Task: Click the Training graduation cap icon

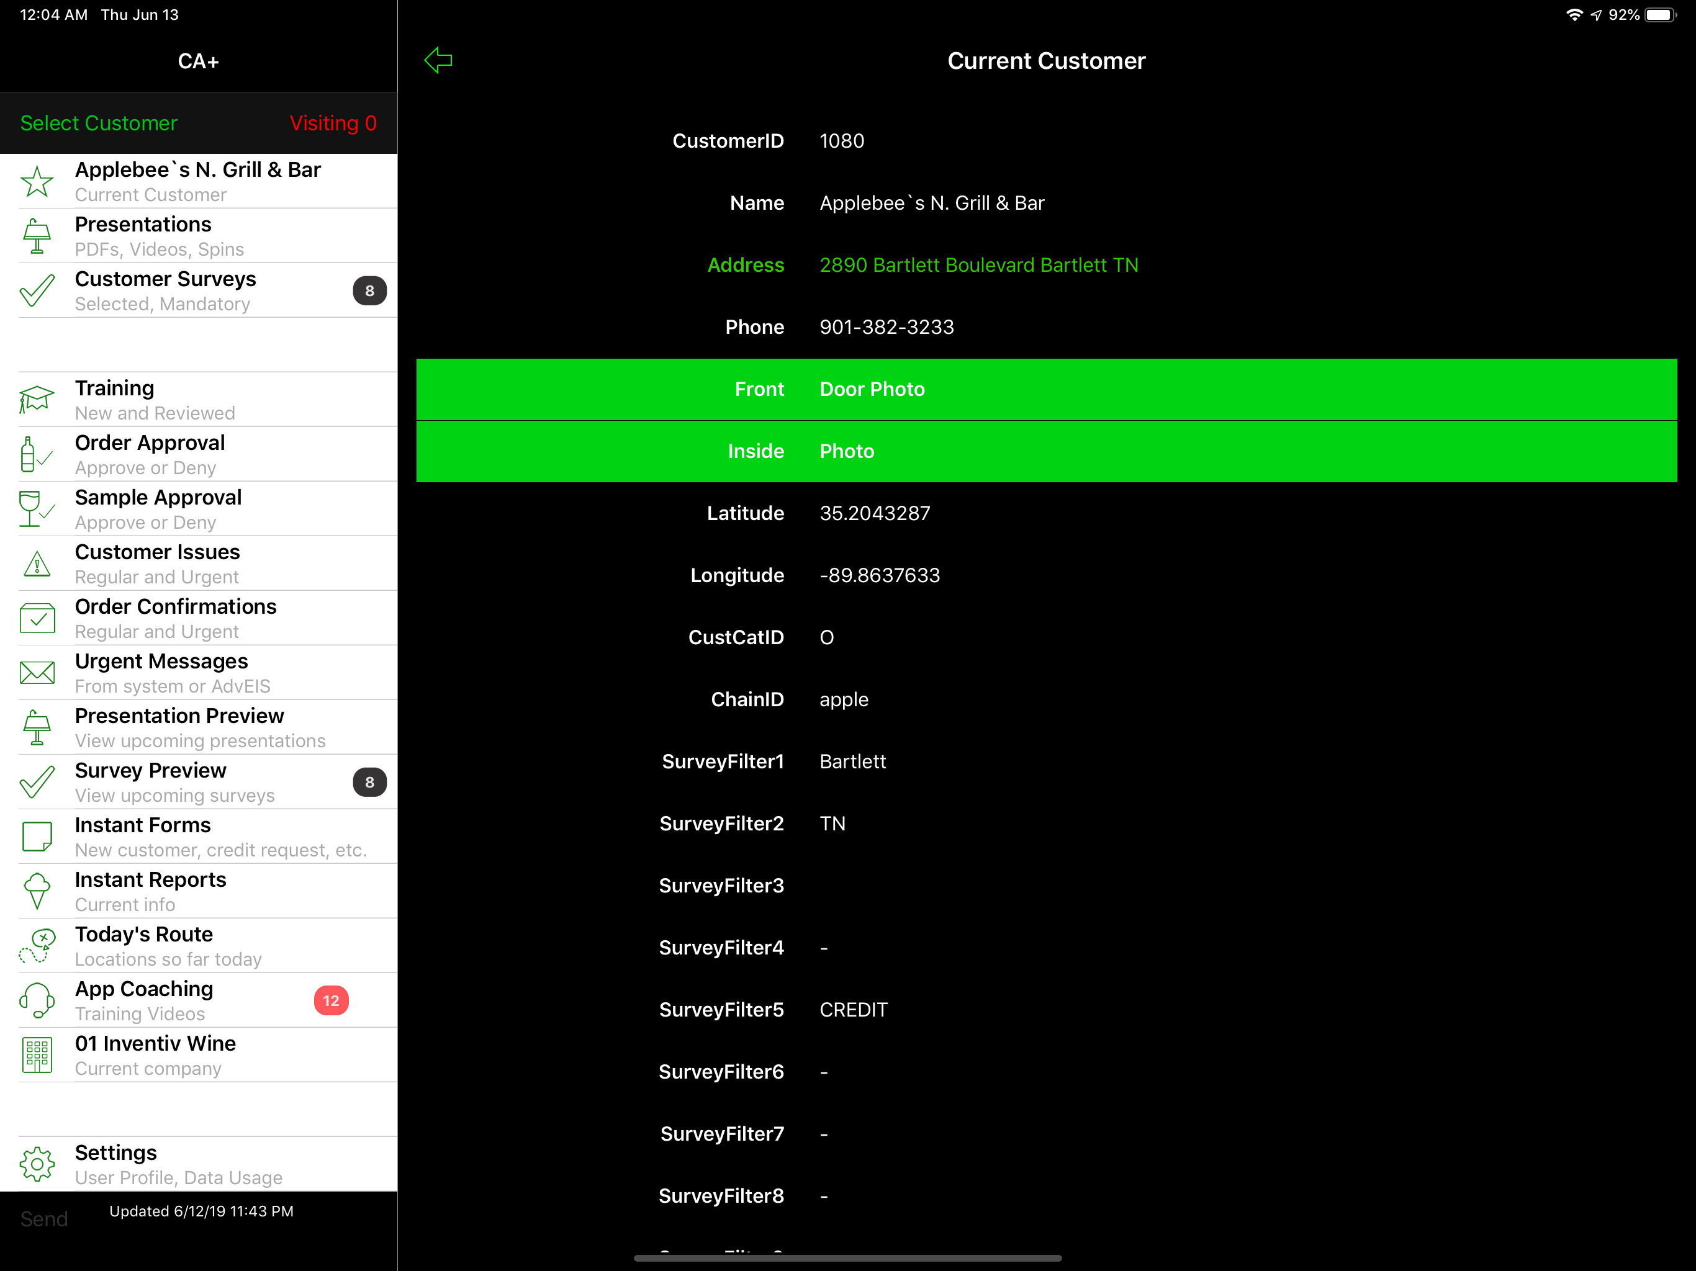Action: [37, 400]
